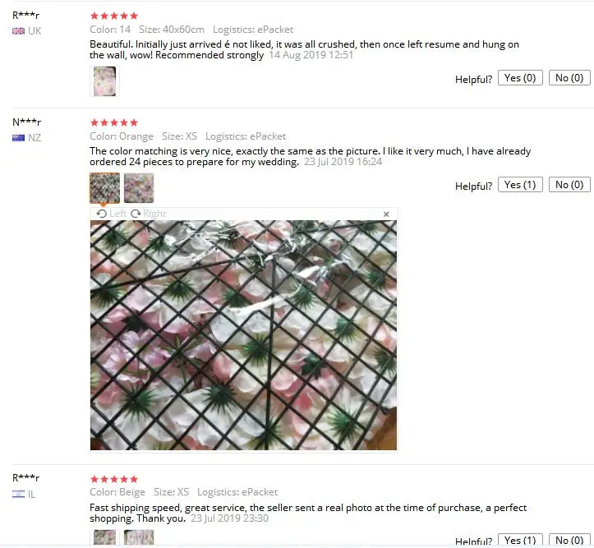Vote No (0) on the UK review
Image resolution: width=594 pixels, height=548 pixels.
[569, 78]
